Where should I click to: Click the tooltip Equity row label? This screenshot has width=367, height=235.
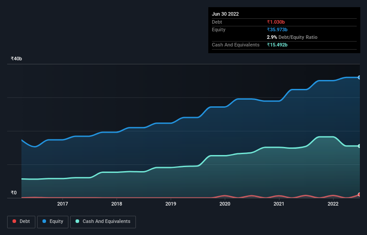(219, 29)
